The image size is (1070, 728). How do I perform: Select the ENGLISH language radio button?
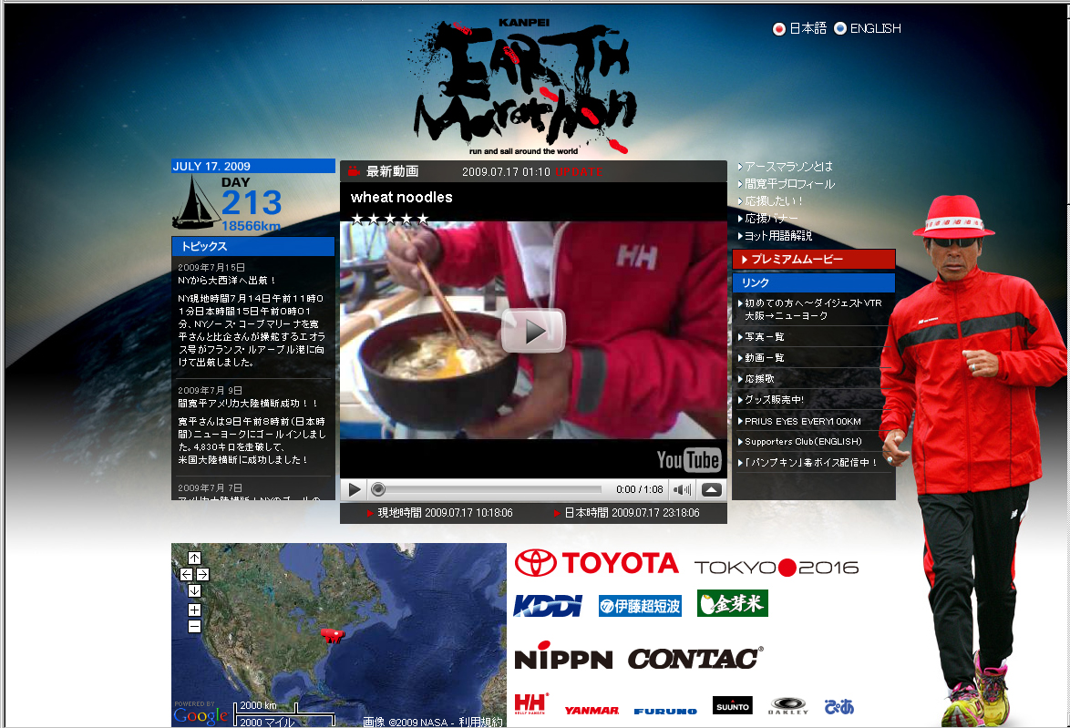[840, 28]
